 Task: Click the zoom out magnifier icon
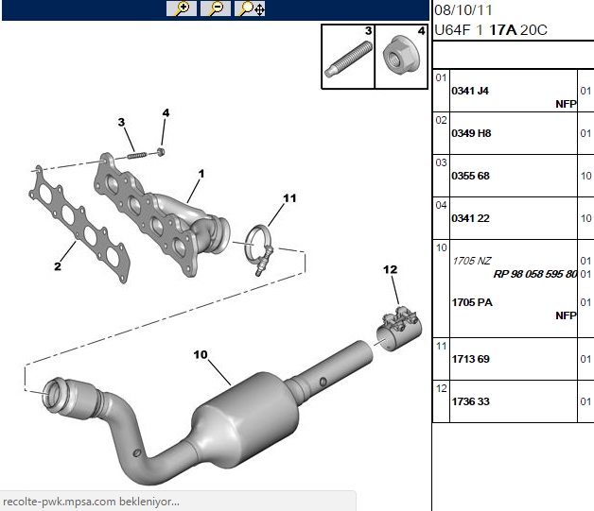tap(215, 9)
